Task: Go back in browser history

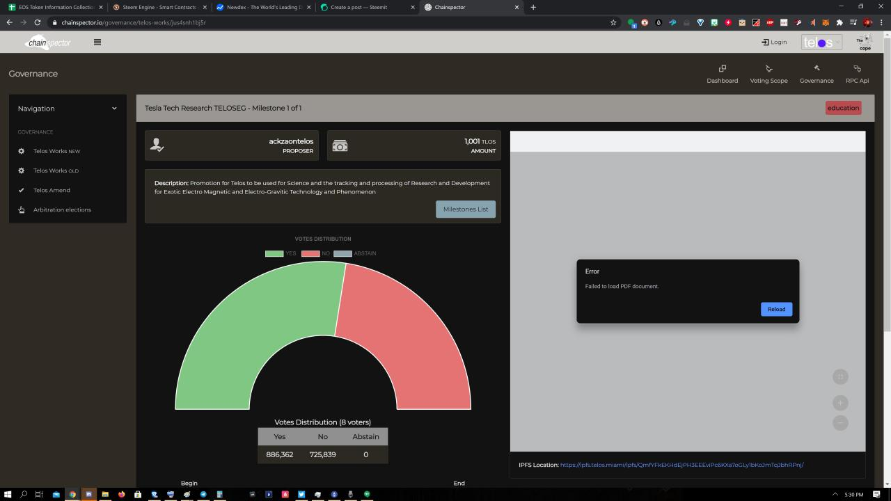Action: (9, 22)
